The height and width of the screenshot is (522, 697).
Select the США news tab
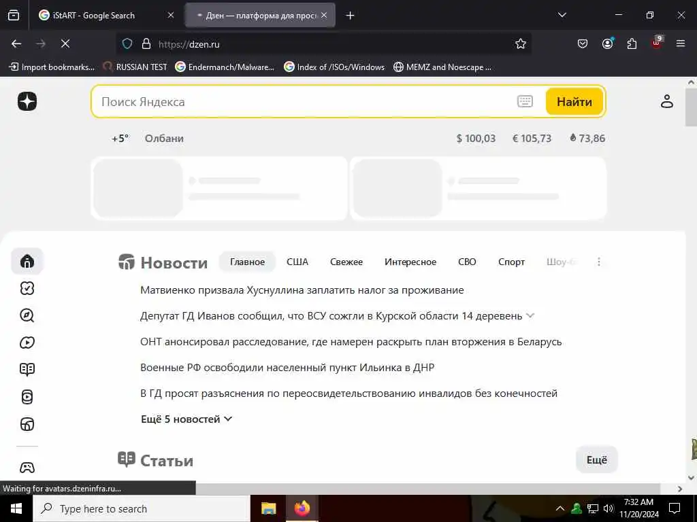pyautogui.click(x=297, y=262)
